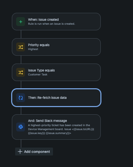Click the Re-fetch issue data refresh icon
Screen dimensions: 133x167
point(21,98)
